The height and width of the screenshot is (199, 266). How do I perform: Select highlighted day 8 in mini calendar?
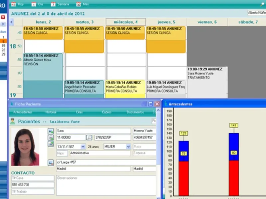click(3, 41)
